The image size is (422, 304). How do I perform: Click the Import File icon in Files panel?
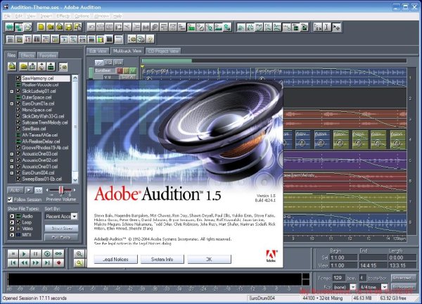12,66
